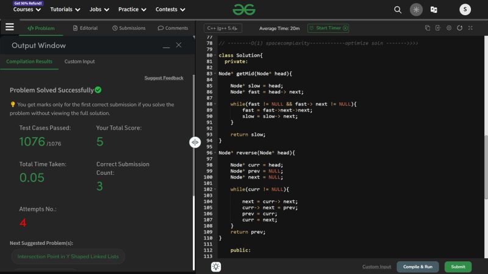Click the Compile & Run button
The height and width of the screenshot is (274, 488).
418,267
